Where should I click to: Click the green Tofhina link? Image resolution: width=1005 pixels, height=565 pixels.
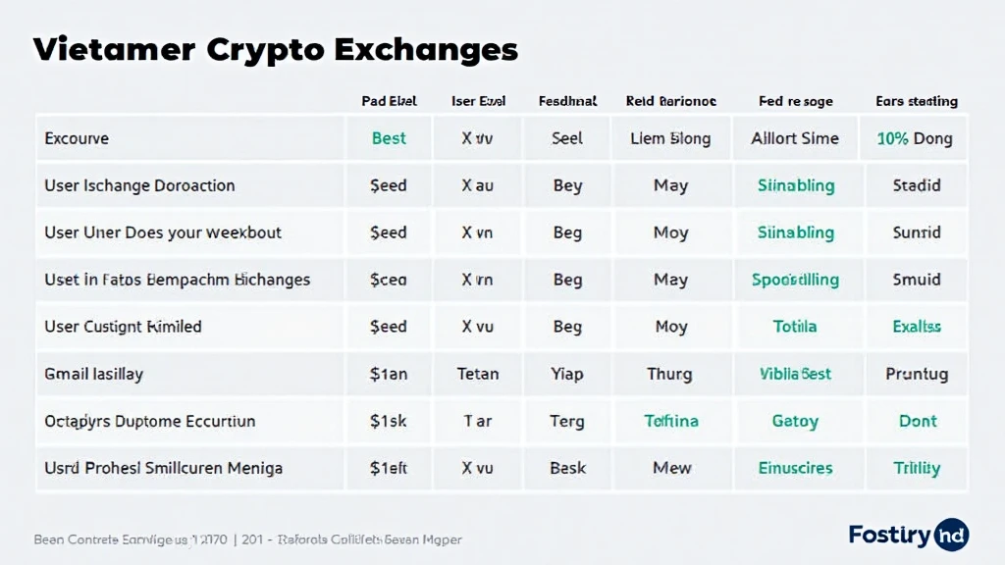[671, 421]
